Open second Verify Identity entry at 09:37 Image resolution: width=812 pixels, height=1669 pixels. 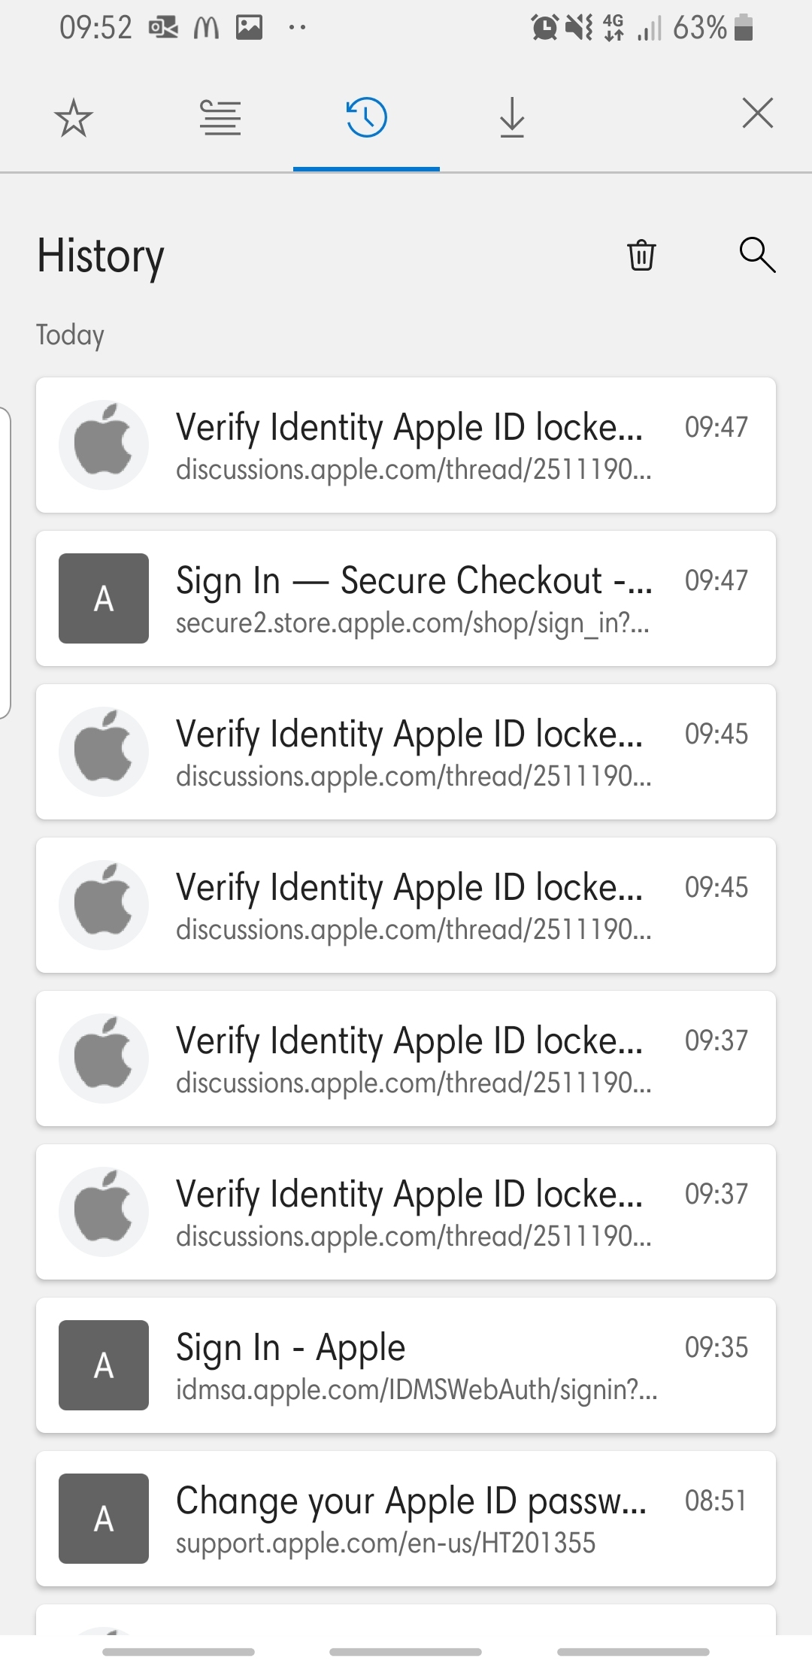pyautogui.click(x=406, y=1212)
